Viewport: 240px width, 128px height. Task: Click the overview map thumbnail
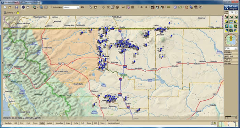pyautogui.click(x=228, y=124)
